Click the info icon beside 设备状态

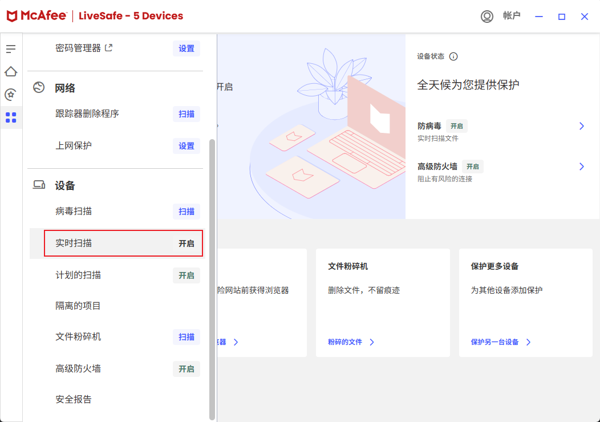(453, 56)
